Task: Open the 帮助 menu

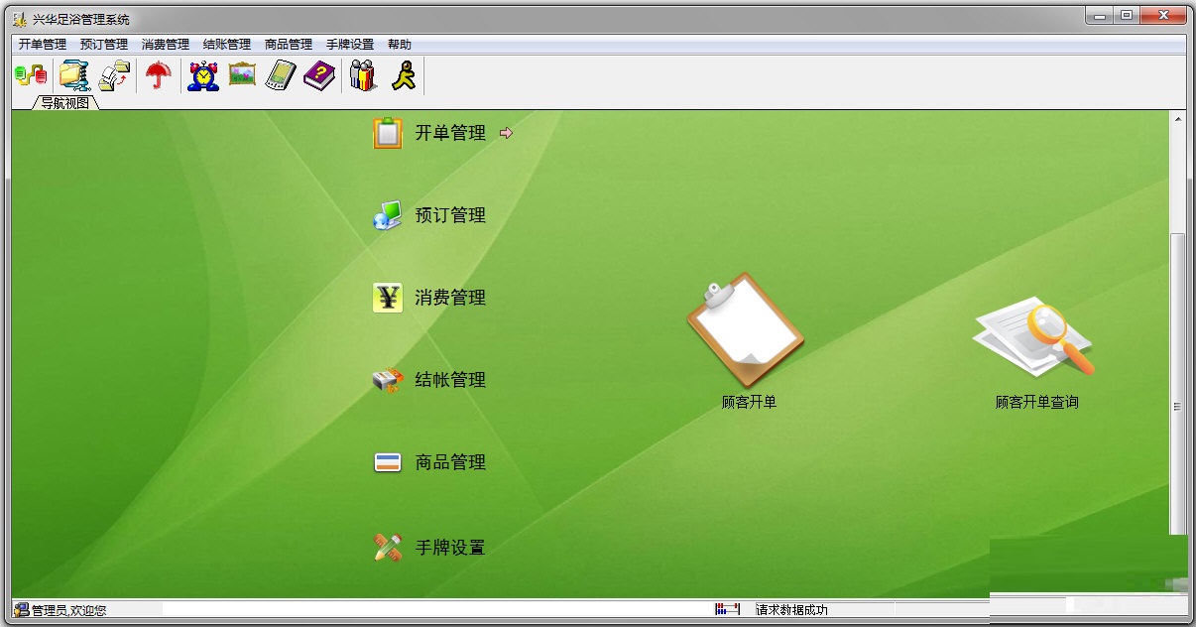Action: [x=401, y=44]
